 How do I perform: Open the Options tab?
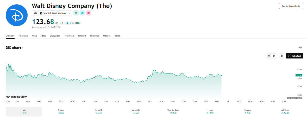point(107,36)
